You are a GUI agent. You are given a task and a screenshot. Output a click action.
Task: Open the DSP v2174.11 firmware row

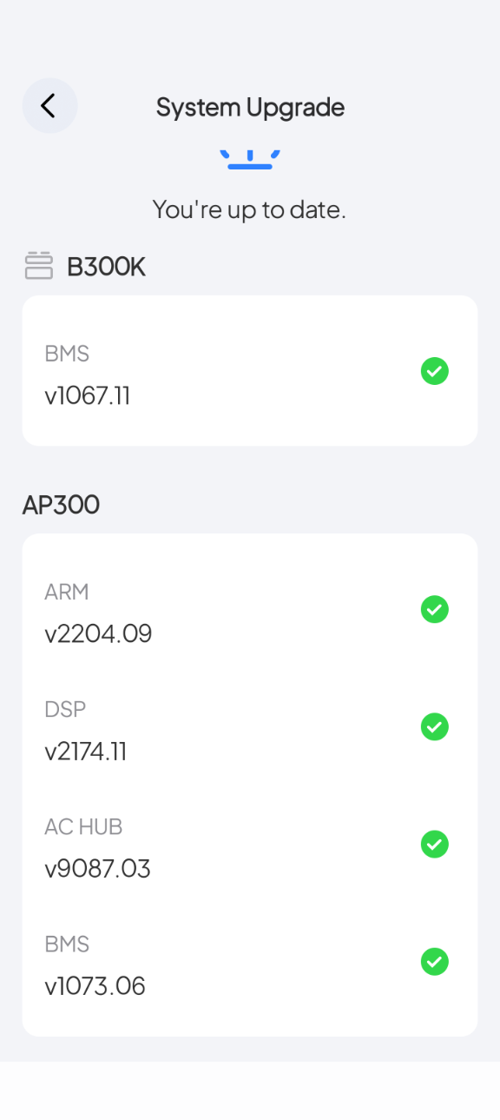(x=250, y=728)
